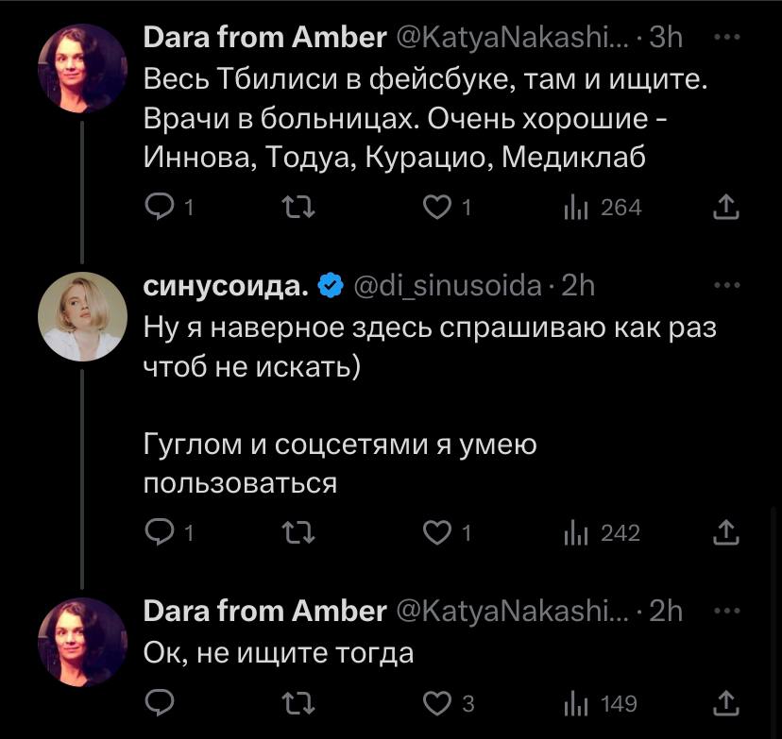The image size is (782, 739).
Task: Open more options on the last tweet
Action: (724, 611)
